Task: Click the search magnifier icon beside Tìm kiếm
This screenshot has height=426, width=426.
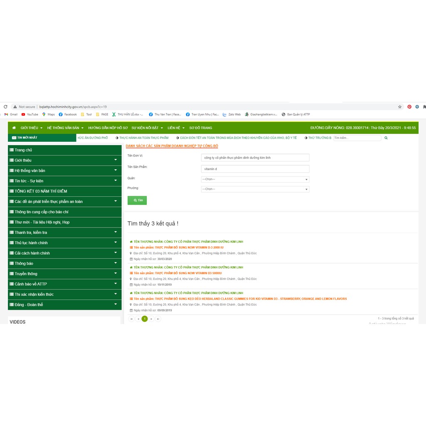Action: [386, 138]
